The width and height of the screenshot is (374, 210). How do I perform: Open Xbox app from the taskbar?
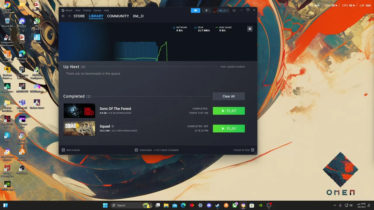[235, 205]
